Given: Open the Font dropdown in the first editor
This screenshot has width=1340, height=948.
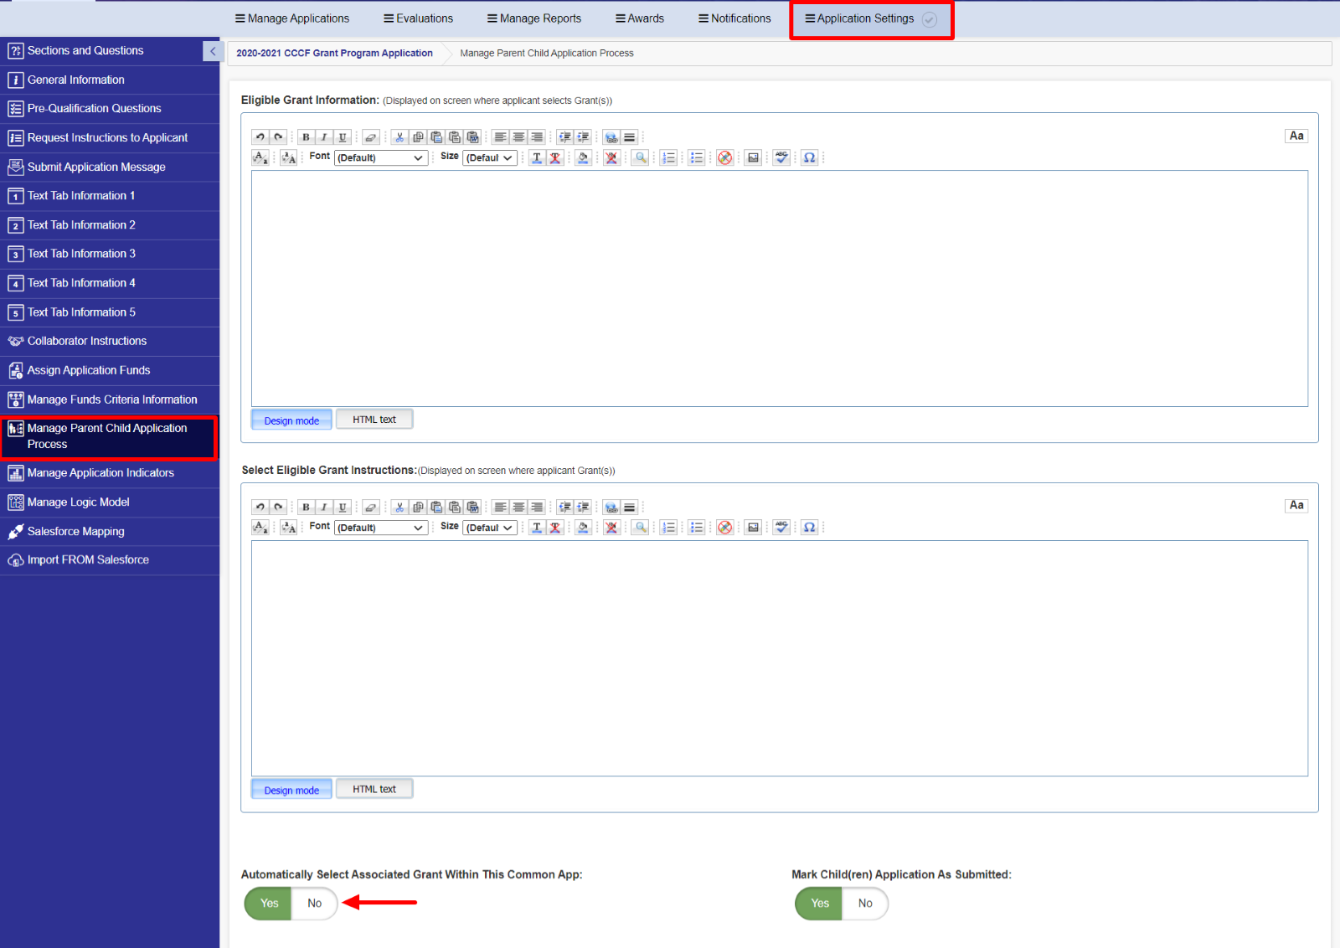Looking at the screenshot, I should tap(381, 157).
